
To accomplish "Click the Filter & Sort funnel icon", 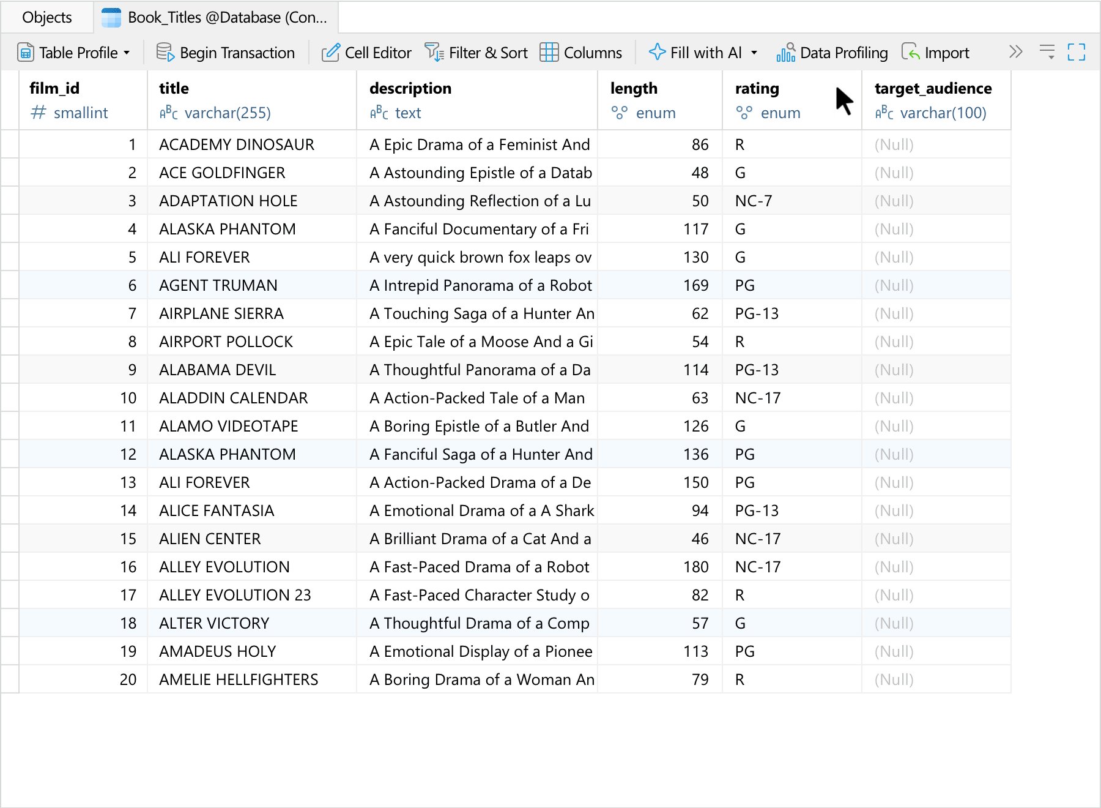I will 434,53.
